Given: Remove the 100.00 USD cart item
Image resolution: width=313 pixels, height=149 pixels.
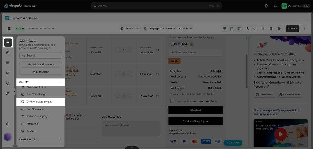Looking at the screenshot, I should [x=158, y=96].
